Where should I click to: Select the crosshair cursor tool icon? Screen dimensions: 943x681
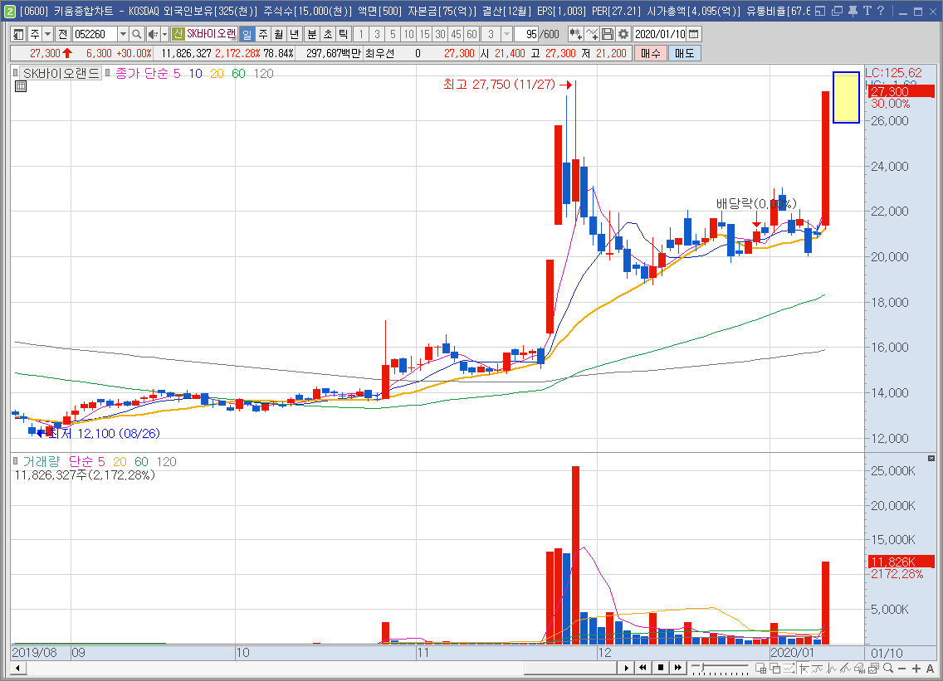point(804,669)
